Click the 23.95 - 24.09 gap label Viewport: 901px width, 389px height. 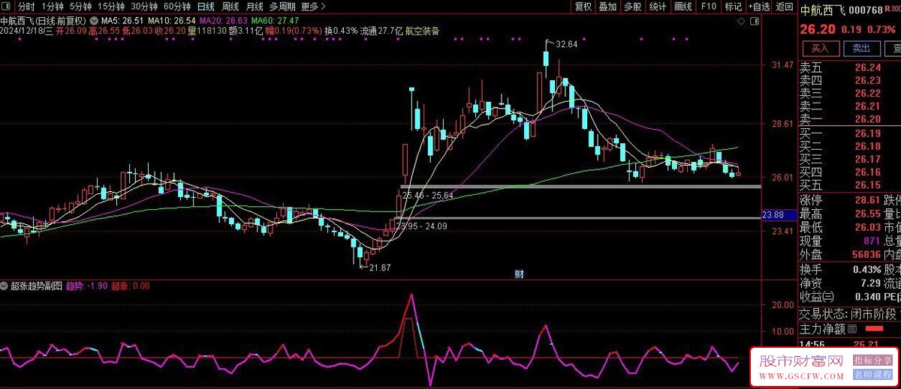pos(422,226)
